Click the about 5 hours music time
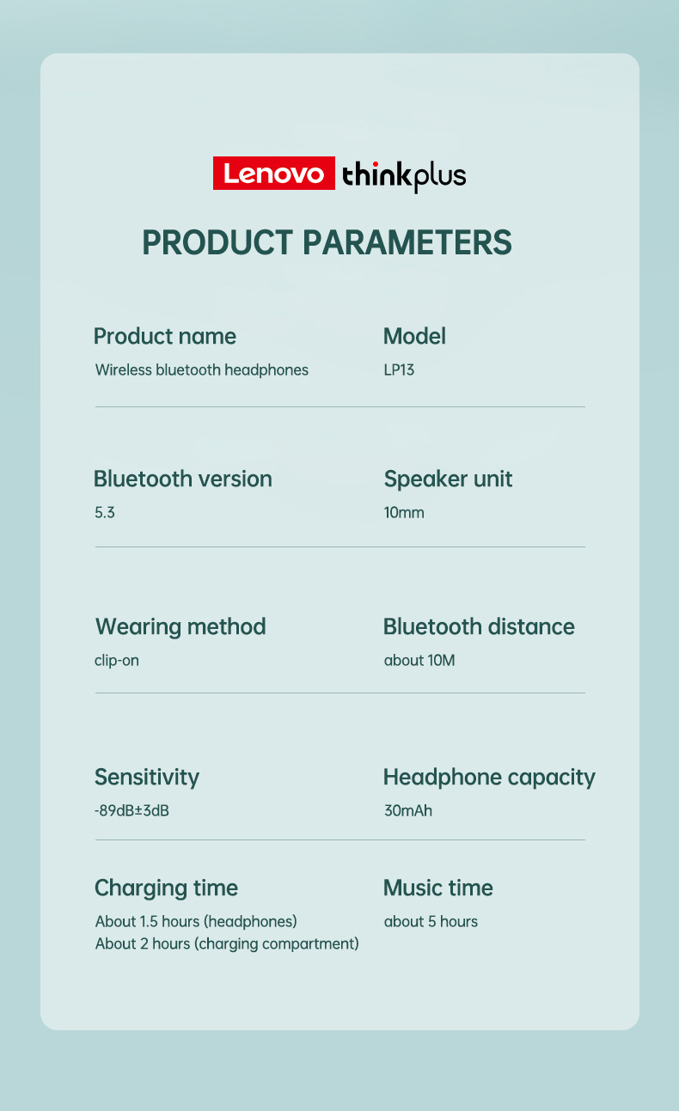The height and width of the screenshot is (1111, 679). click(x=431, y=922)
